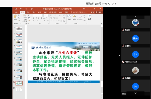
Task: Collapse the ribbon with the chevron
Action: pos(101,24)
